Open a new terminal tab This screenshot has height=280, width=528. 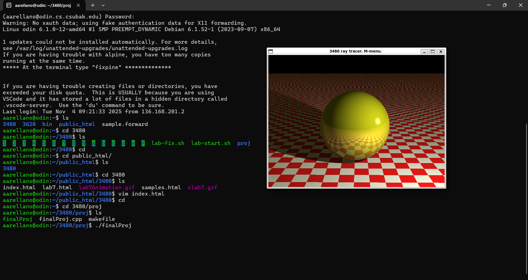93,5
